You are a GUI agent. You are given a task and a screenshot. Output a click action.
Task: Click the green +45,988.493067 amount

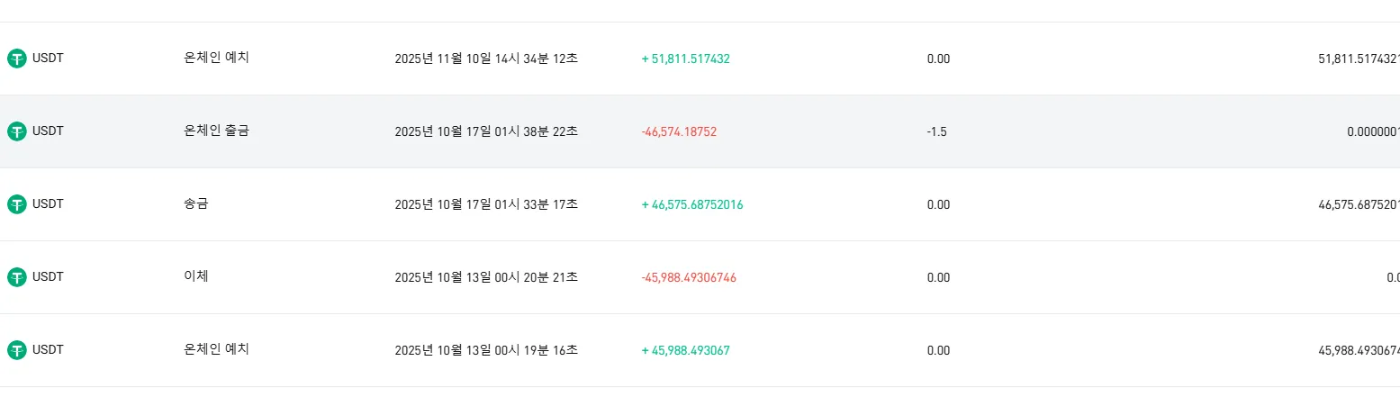click(x=685, y=350)
